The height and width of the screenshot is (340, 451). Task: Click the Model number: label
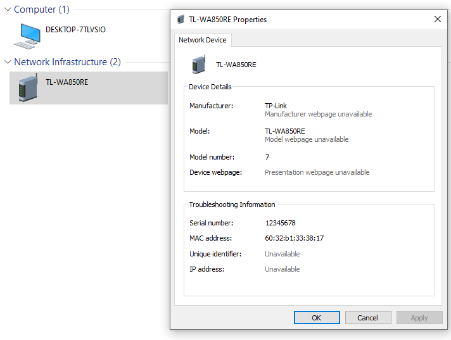pos(212,157)
